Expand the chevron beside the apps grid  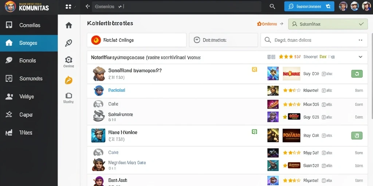[76, 7]
